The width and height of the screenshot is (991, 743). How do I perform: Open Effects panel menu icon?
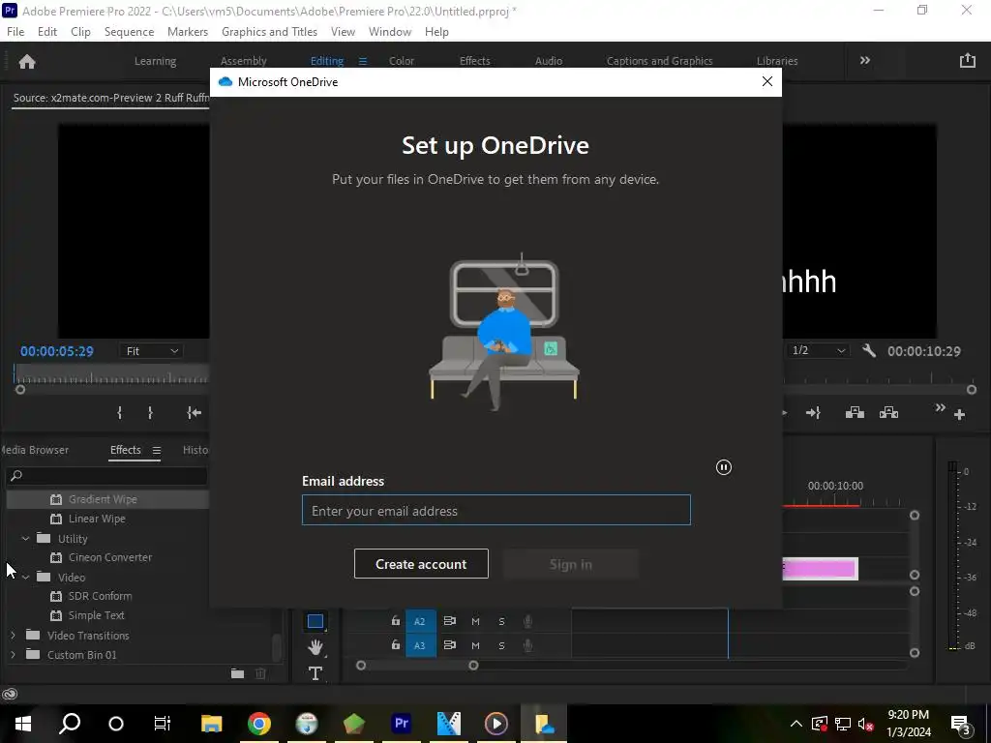[156, 451]
